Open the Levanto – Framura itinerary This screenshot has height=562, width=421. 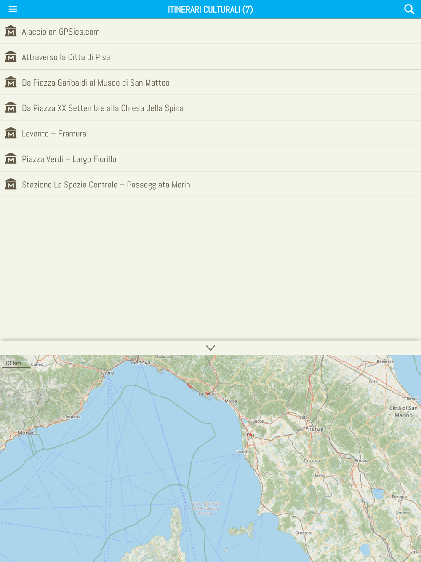[54, 134]
